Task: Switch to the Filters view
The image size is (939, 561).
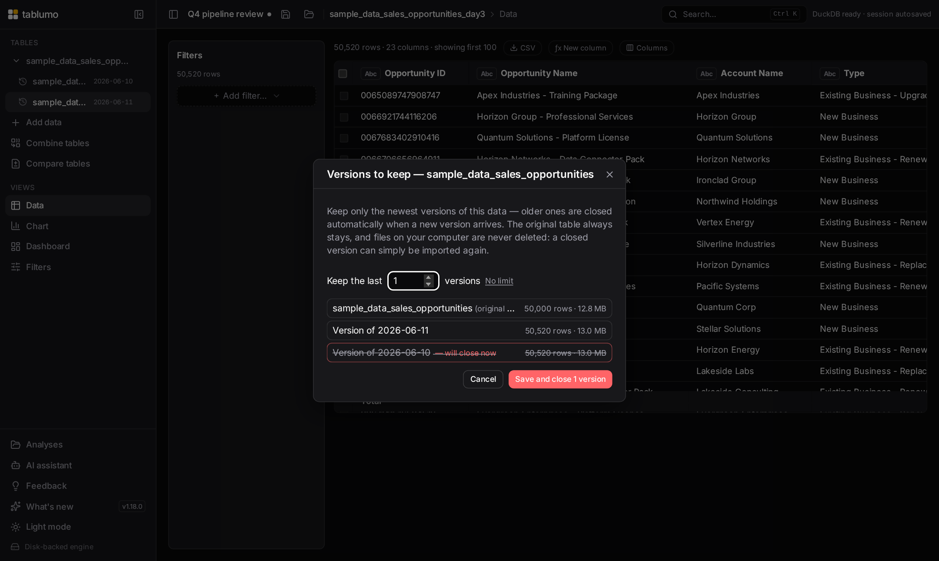Action: coord(78,267)
